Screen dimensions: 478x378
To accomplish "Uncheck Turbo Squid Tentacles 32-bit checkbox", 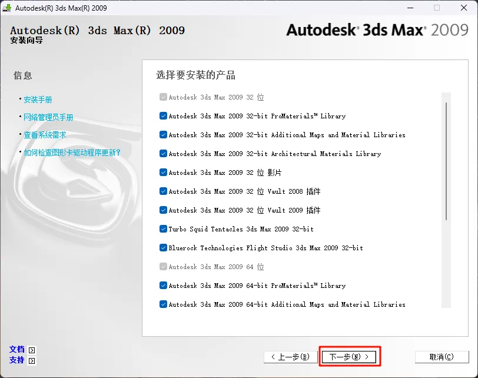I will (163, 229).
